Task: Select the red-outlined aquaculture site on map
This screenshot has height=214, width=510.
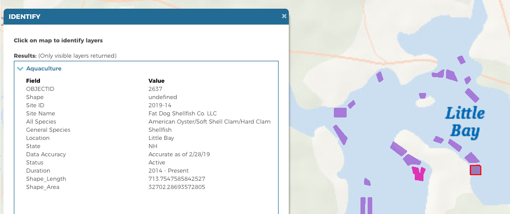Action: 476,170
